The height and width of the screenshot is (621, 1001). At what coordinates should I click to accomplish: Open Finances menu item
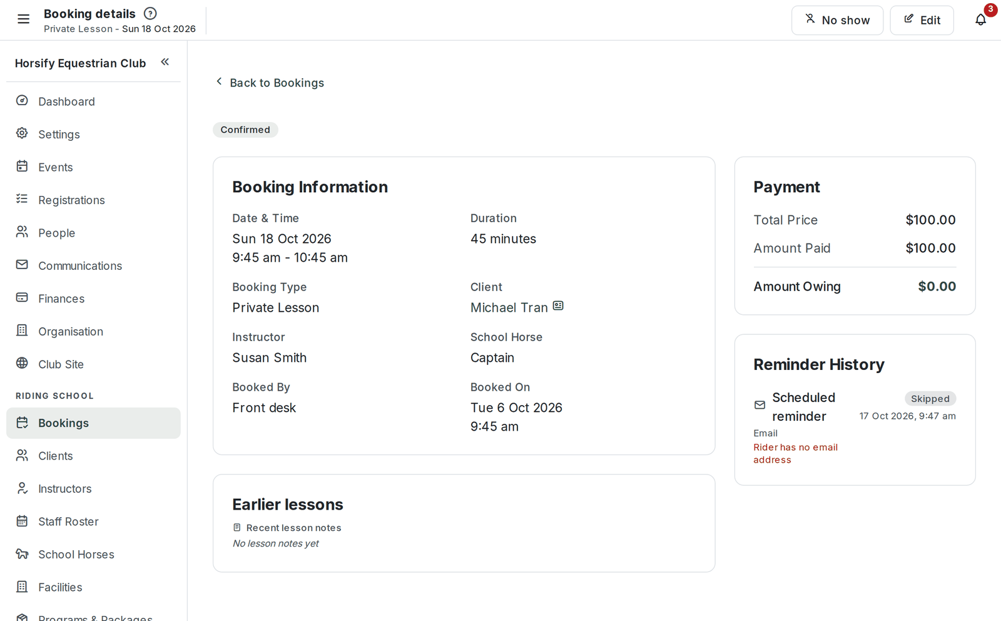click(x=93, y=299)
